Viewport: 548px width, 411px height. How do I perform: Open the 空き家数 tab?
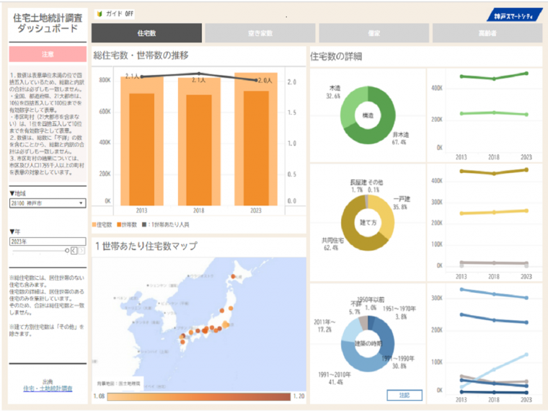tap(260, 33)
